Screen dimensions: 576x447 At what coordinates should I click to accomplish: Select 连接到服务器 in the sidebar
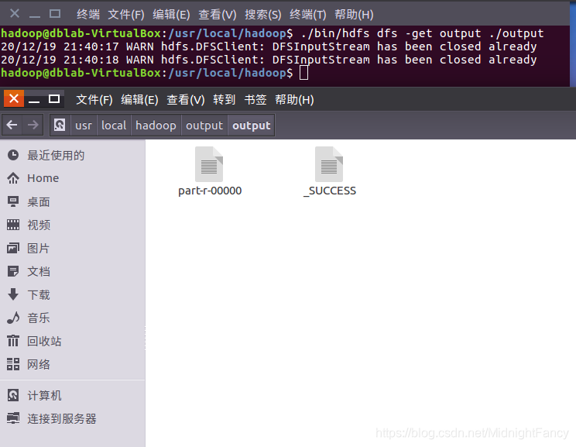coord(62,418)
